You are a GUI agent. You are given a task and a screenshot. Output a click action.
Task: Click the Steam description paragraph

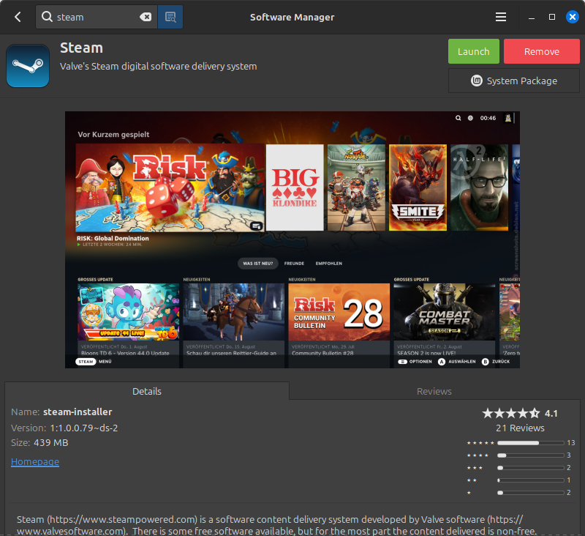[x=276, y=525]
